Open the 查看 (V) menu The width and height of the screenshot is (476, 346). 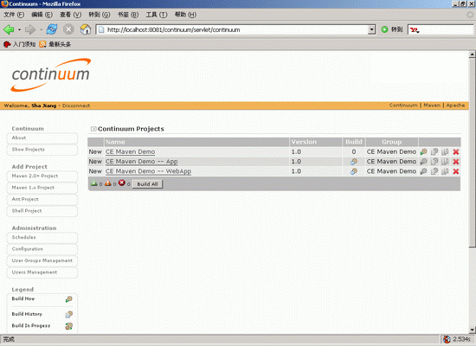pyautogui.click(x=70, y=15)
